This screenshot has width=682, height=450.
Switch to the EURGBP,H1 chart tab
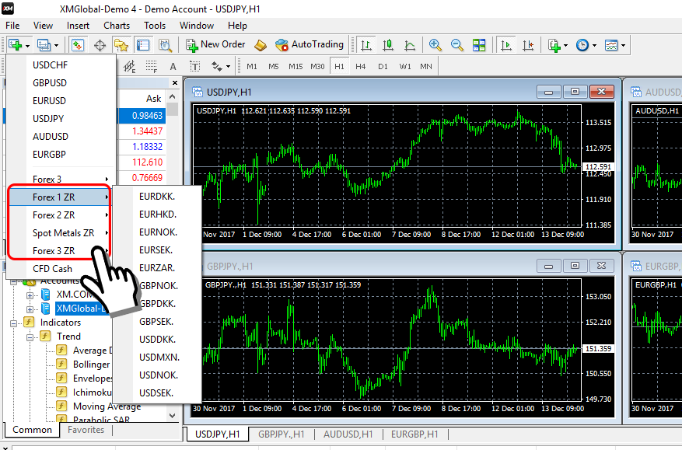tap(414, 434)
